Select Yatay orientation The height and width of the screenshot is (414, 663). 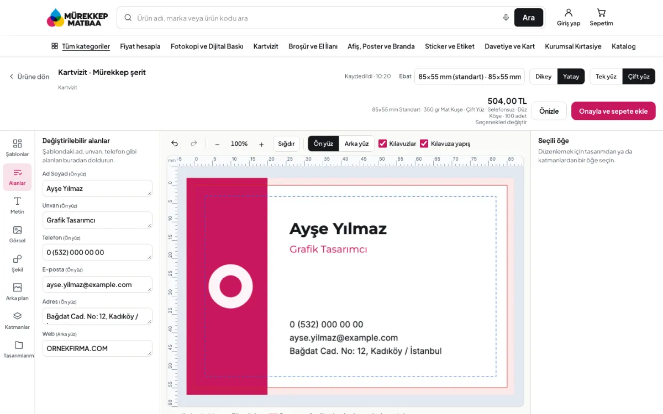coord(571,77)
